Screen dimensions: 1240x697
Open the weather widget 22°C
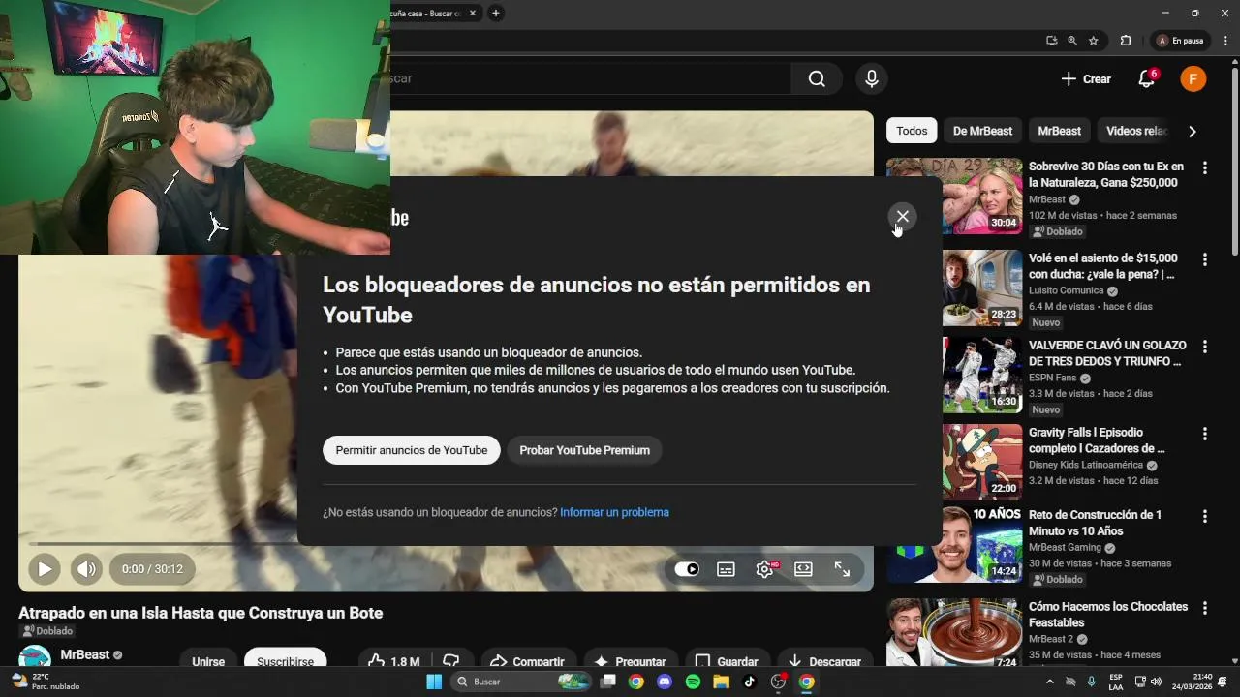click(x=46, y=682)
